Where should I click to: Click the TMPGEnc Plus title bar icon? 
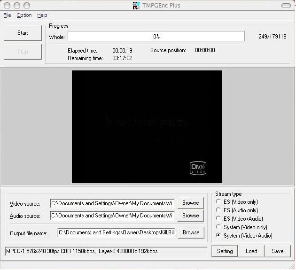click(136, 6)
